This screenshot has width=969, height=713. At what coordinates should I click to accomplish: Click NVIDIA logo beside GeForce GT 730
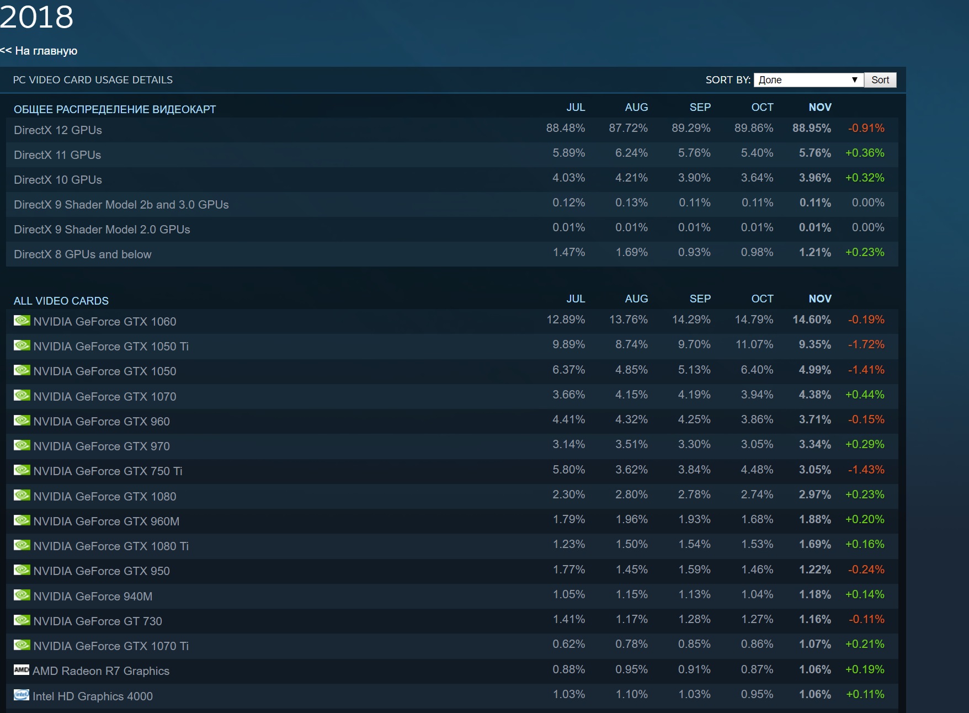[x=22, y=620]
